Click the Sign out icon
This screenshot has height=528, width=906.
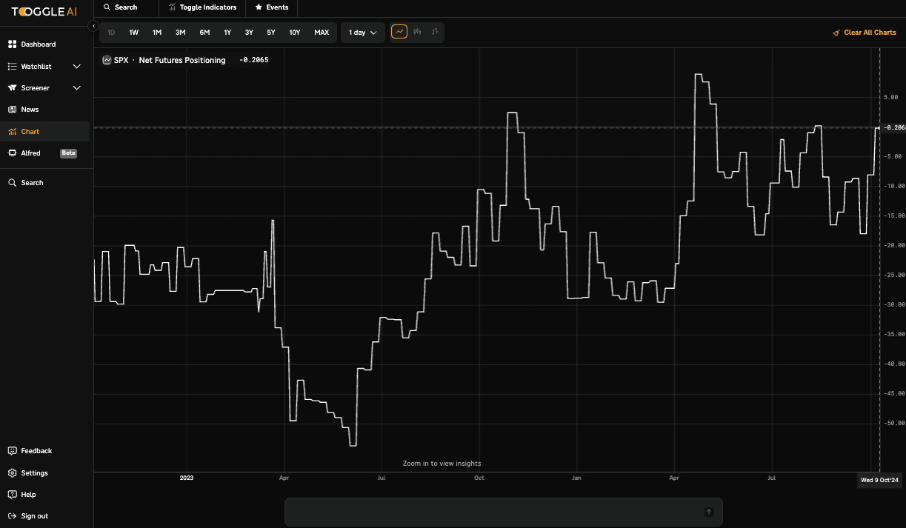point(12,516)
